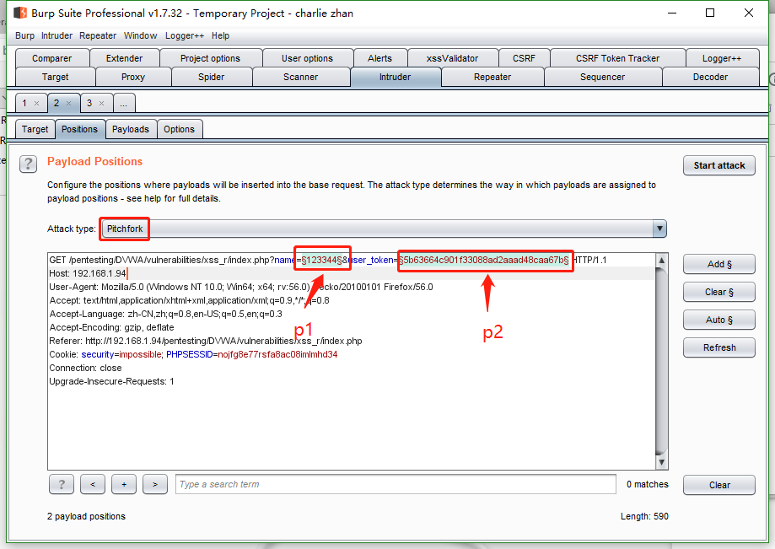Click the Upgrade-Insecure-Requests header line
This screenshot has width=775, height=549.
click(x=111, y=381)
